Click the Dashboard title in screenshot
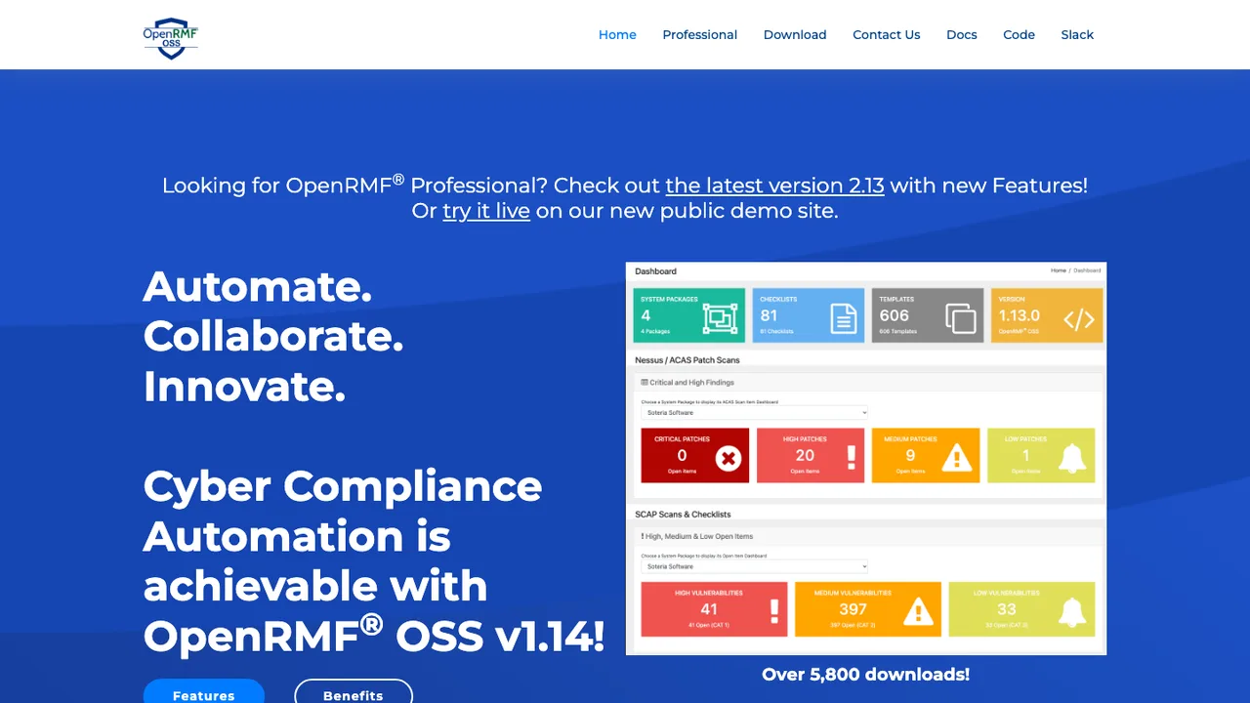1250x703 pixels. point(655,271)
